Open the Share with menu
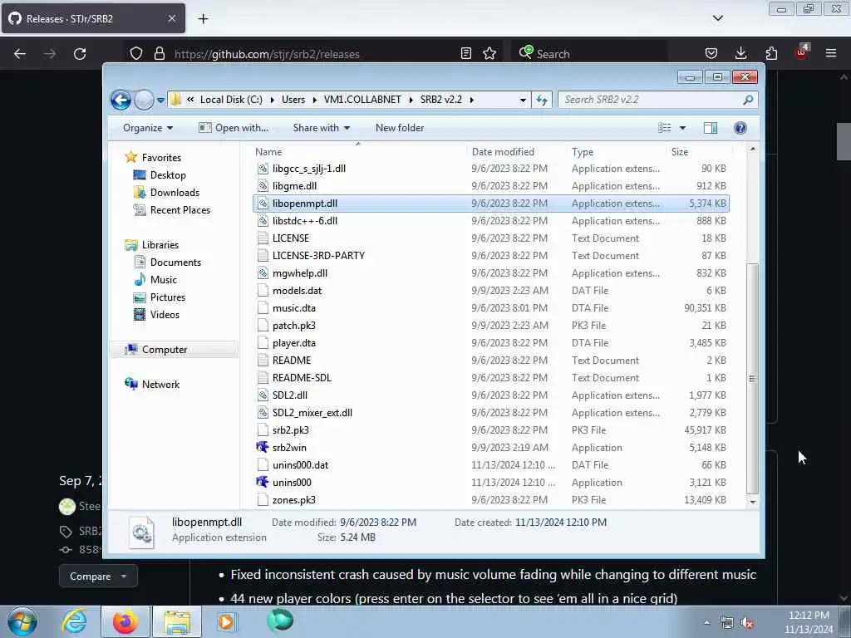 point(322,128)
